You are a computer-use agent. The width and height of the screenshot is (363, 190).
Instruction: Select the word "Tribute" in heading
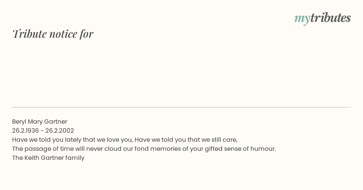tap(29, 34)
